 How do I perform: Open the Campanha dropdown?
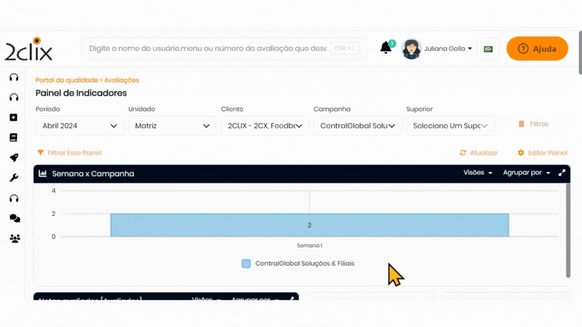(358, 126)
